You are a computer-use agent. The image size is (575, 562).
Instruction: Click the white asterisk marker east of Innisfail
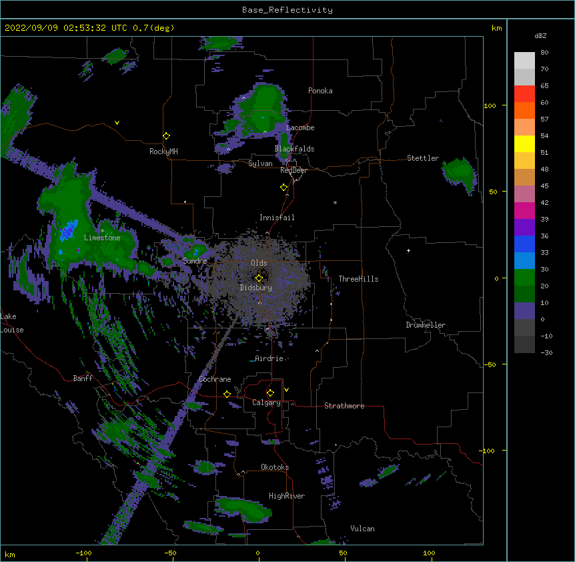point(335,202)
